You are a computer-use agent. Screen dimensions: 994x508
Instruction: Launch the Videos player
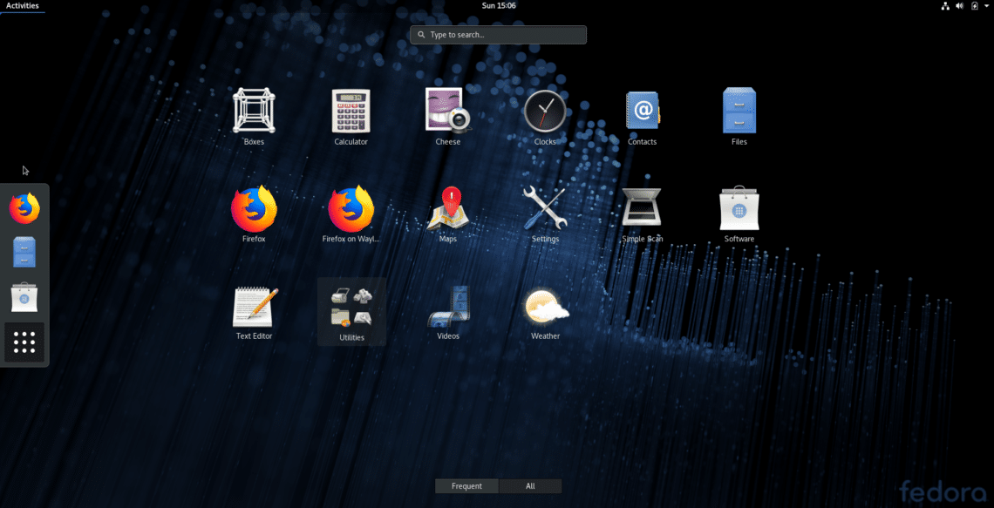(x=448, y=308)
